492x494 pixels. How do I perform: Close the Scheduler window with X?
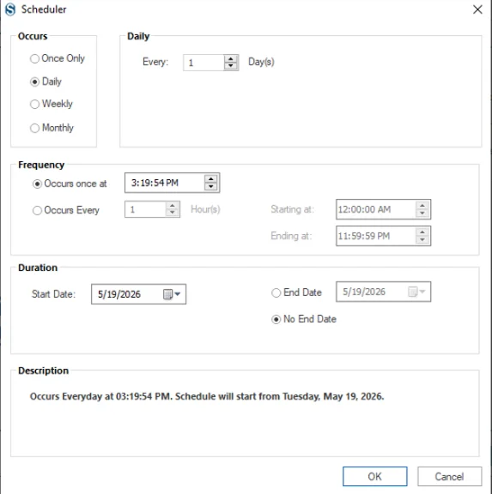[477, 9]
